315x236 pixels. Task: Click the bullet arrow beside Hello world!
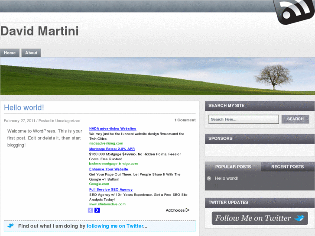209,178
